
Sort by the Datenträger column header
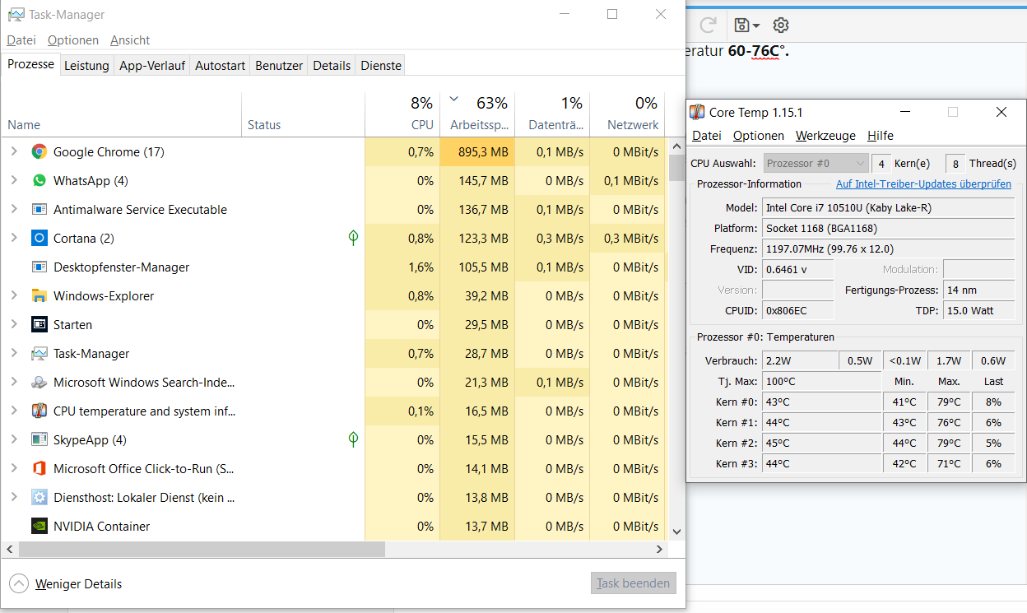(x=552, y=114)
